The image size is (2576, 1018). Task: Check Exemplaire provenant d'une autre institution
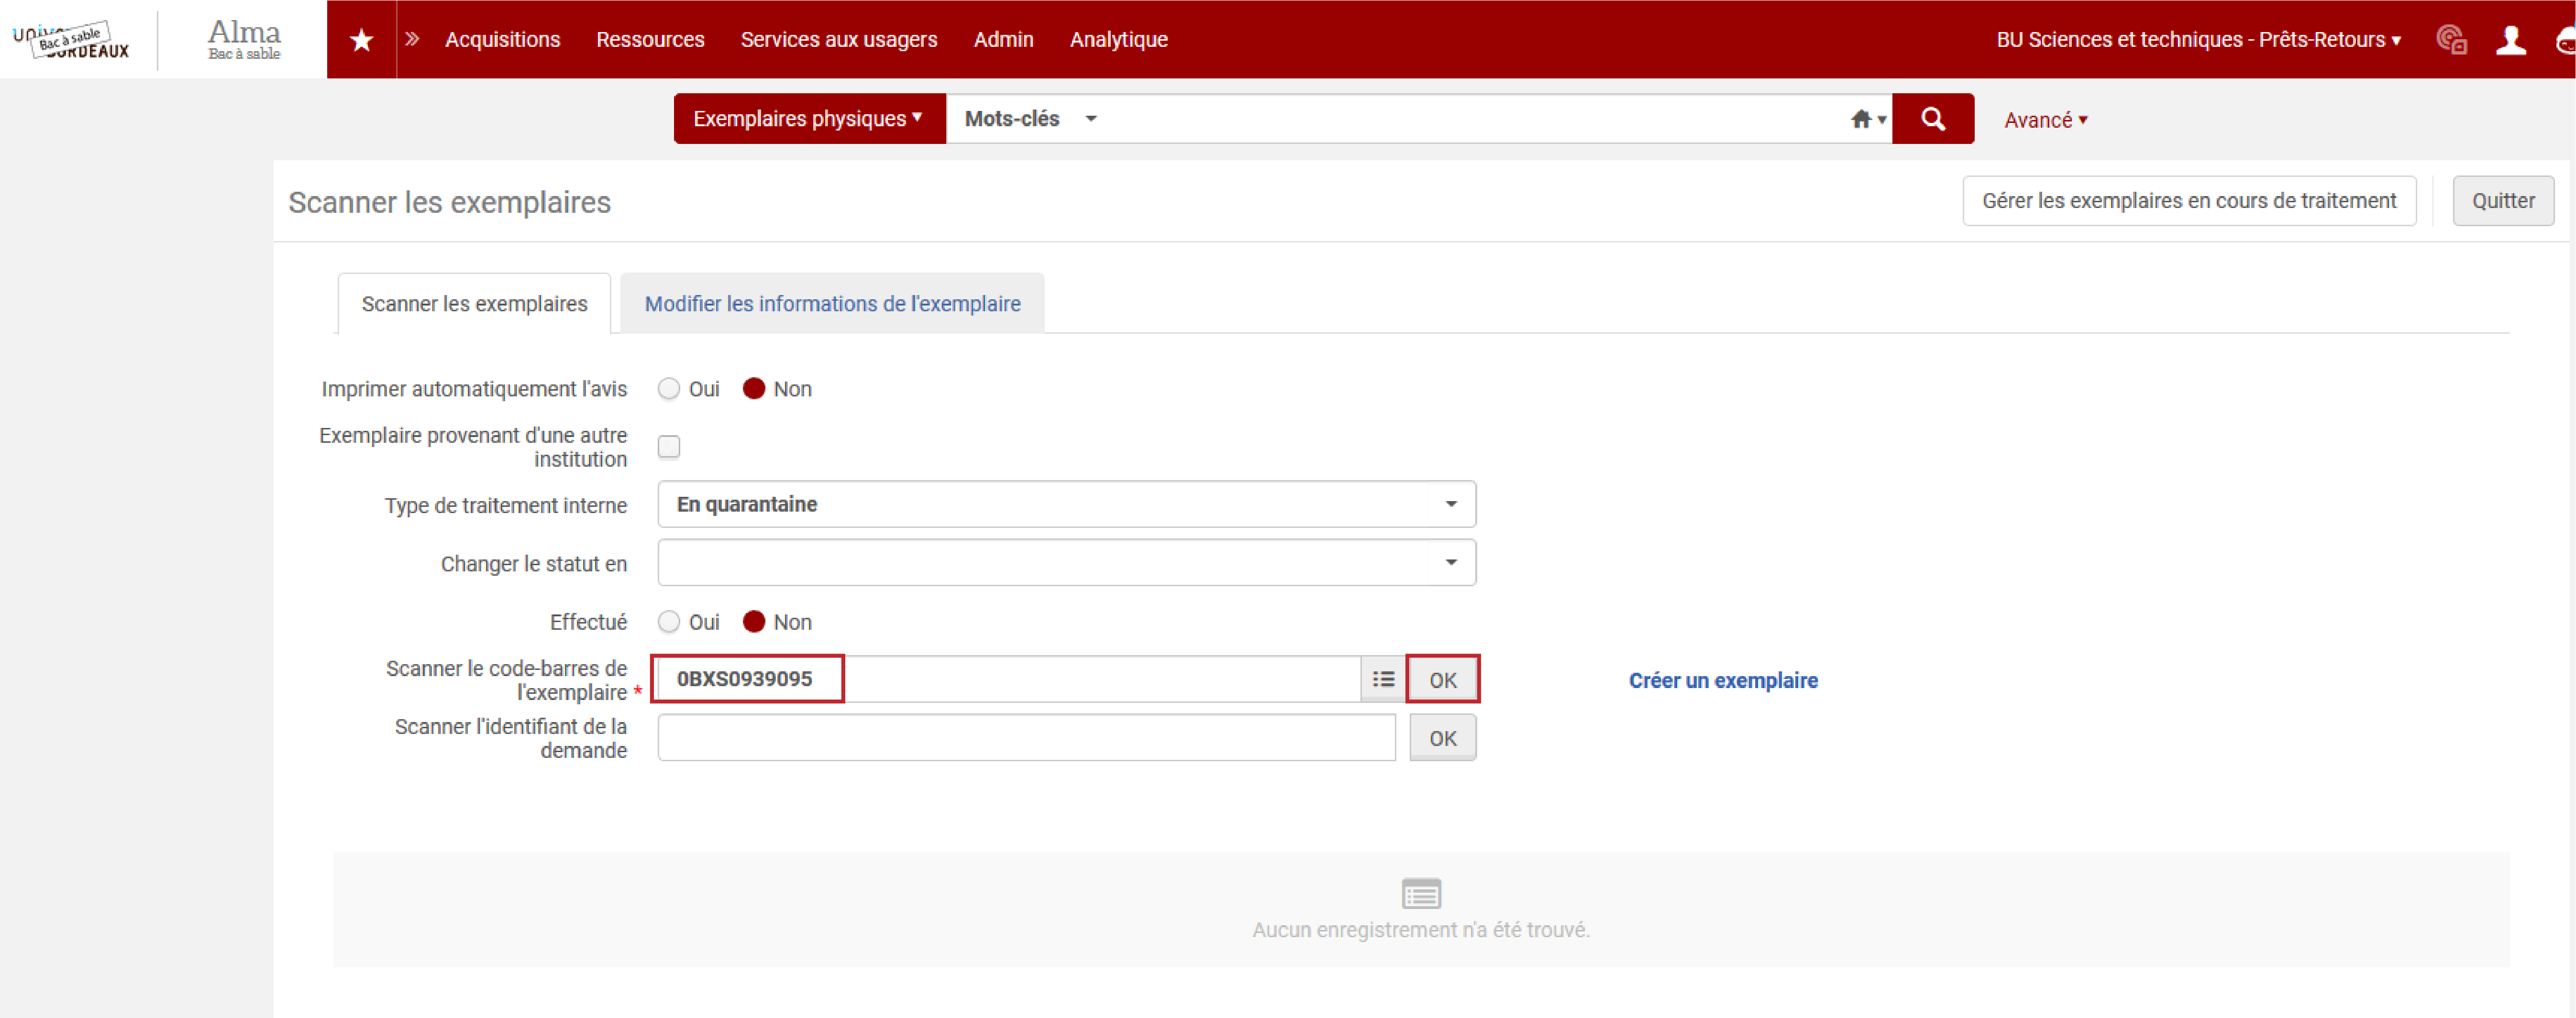[669, 446]
